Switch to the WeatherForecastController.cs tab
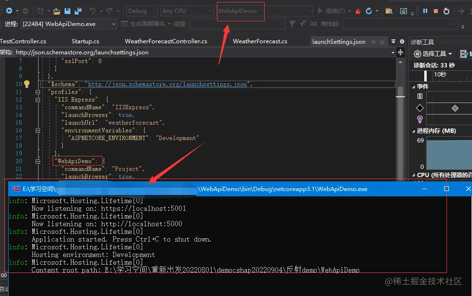 [x=166, y=41]
